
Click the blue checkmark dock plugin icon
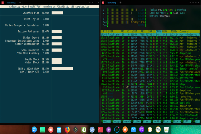(133, 130)
